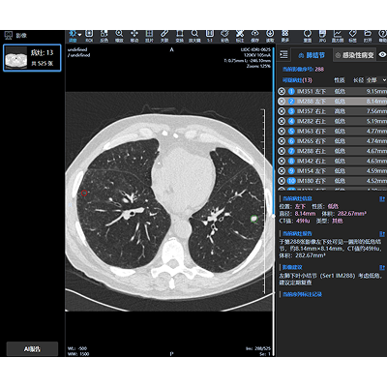Screen dimensions: 387x387
Task: Select the 肺结节 tab
Action: click(312, 55)
